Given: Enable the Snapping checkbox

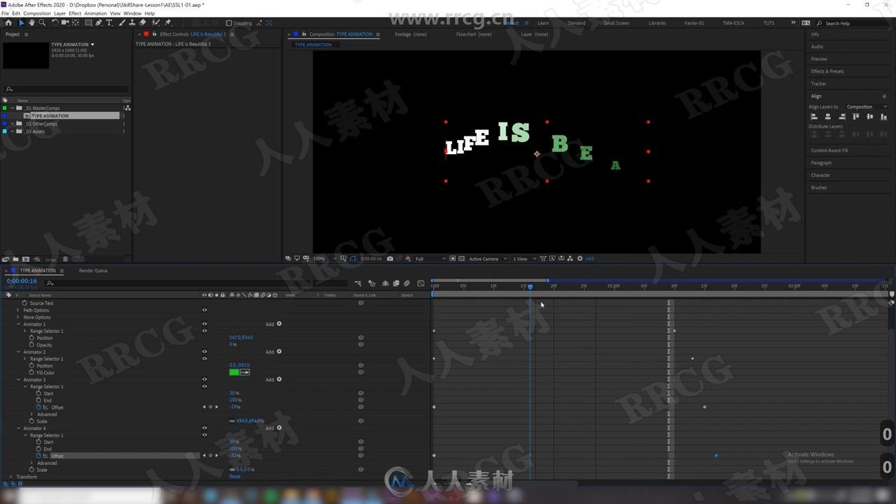Looking at the screenshot, I should pyautogui.click(x=228, y=23).
